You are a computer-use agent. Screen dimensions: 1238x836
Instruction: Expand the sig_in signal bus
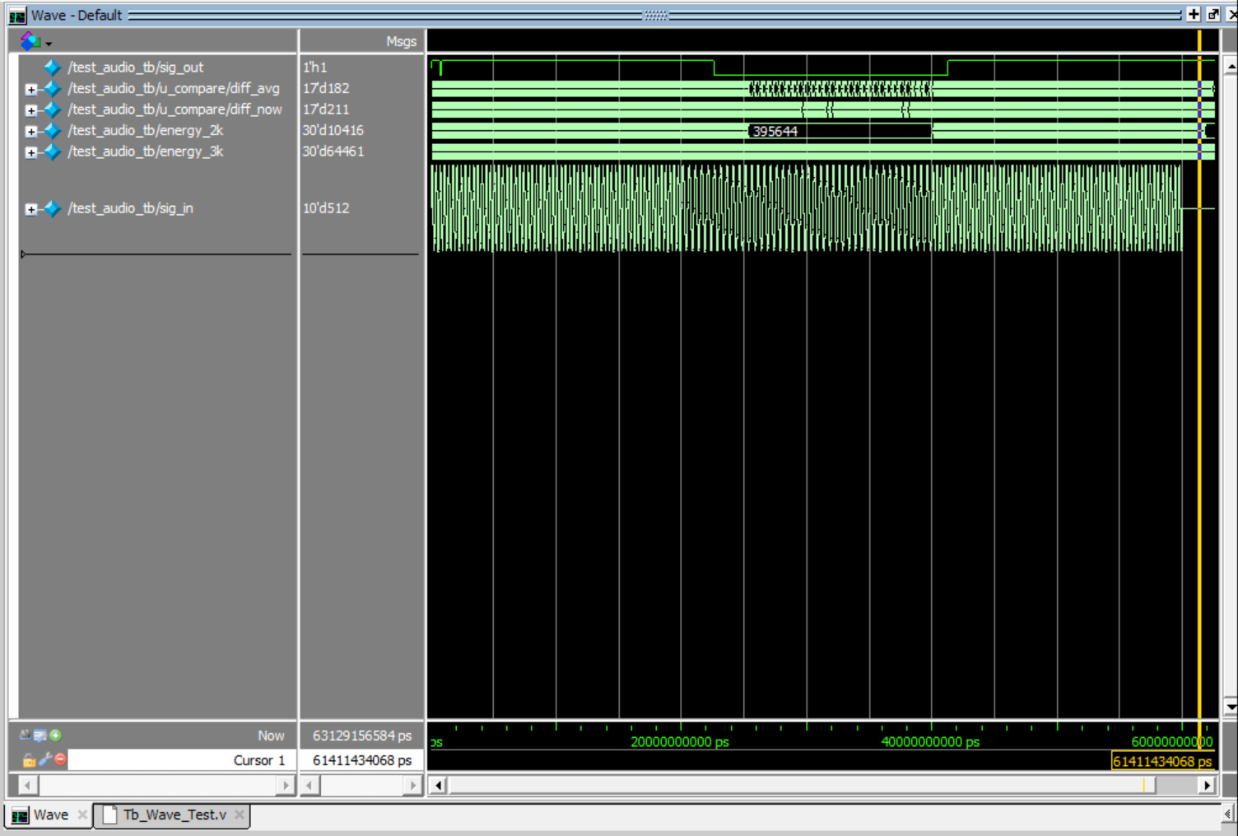click(x=31, y=209)
